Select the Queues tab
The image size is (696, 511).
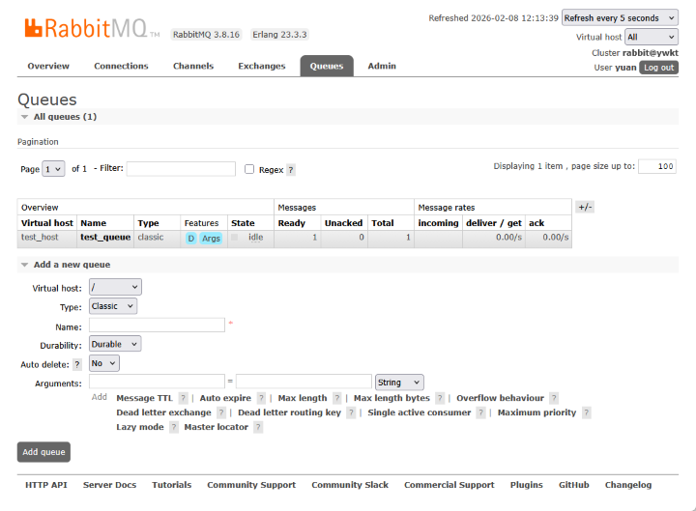pos(327,66)
